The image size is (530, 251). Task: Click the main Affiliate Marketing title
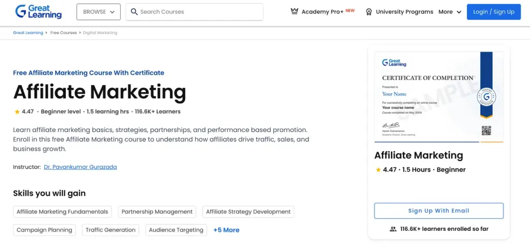coord(100,92)
